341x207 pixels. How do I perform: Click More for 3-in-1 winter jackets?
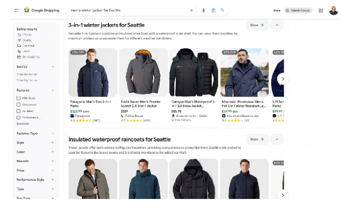coord(257,25)
